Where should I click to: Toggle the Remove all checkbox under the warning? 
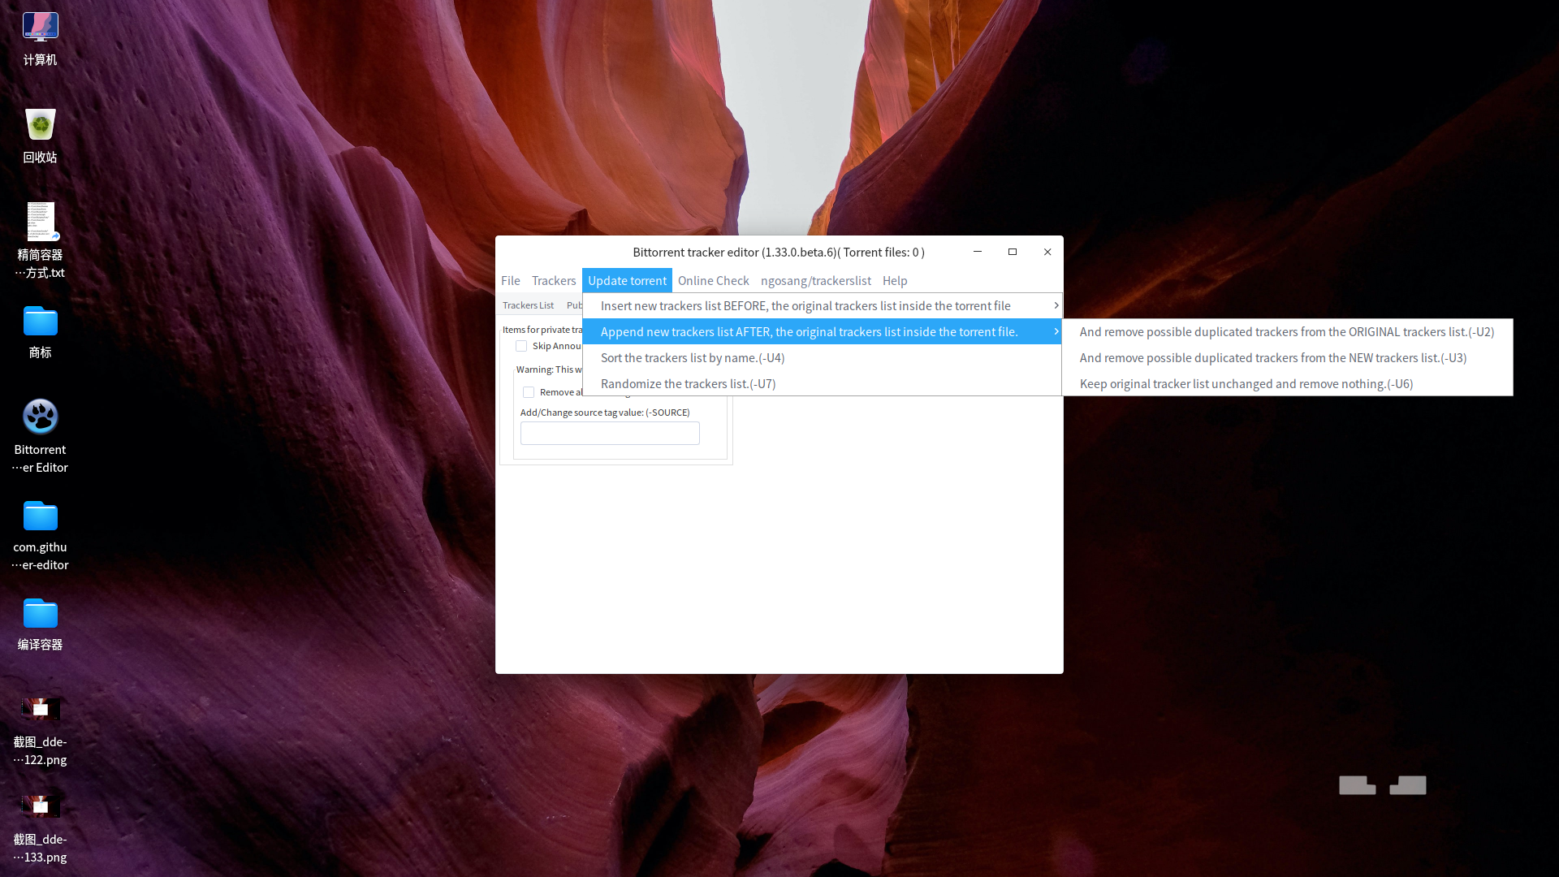(529, 392)
